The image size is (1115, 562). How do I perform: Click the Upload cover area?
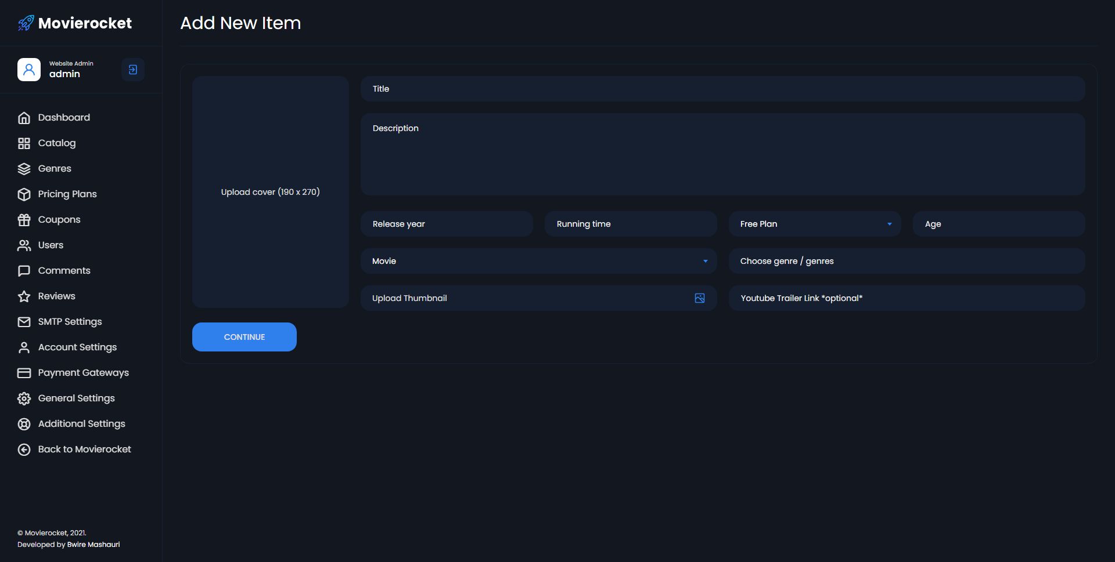[270, 192]
